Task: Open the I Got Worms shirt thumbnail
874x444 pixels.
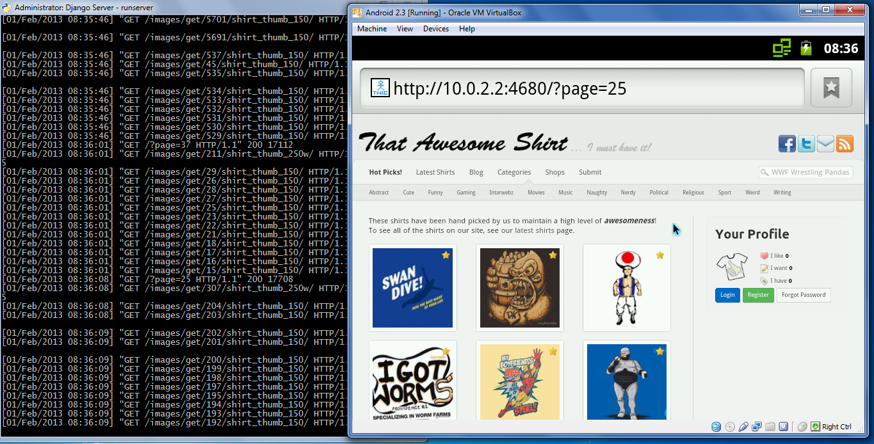Action: [x=413, y=380]
